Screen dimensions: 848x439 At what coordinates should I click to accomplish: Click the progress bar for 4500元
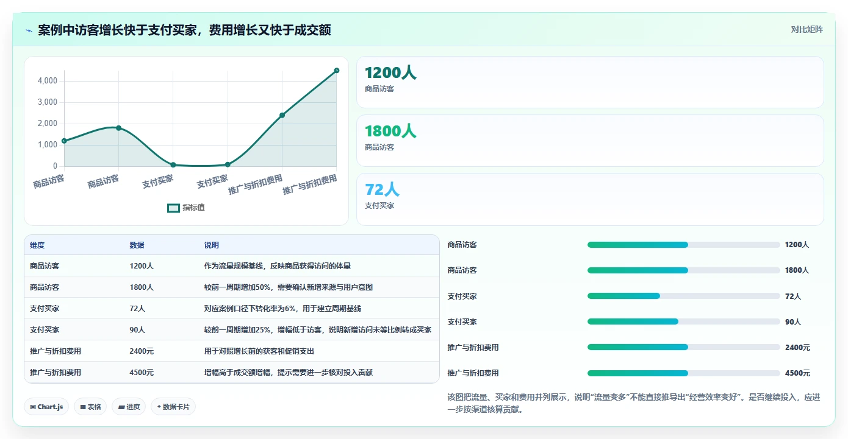pos(683,373)
